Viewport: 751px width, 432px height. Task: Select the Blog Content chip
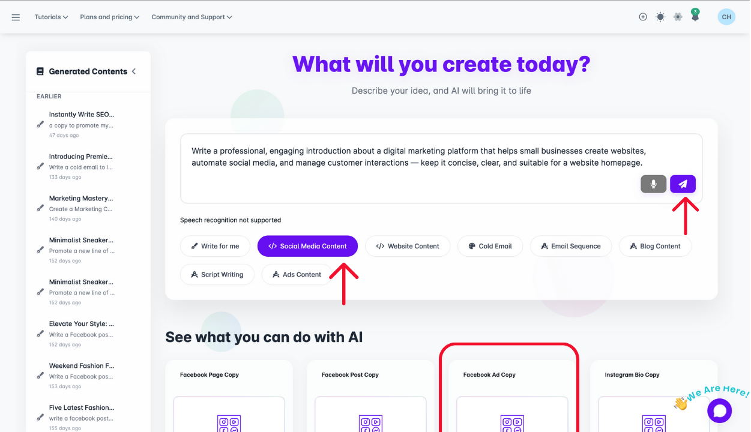pyautogui.click(x=655, y=246)
